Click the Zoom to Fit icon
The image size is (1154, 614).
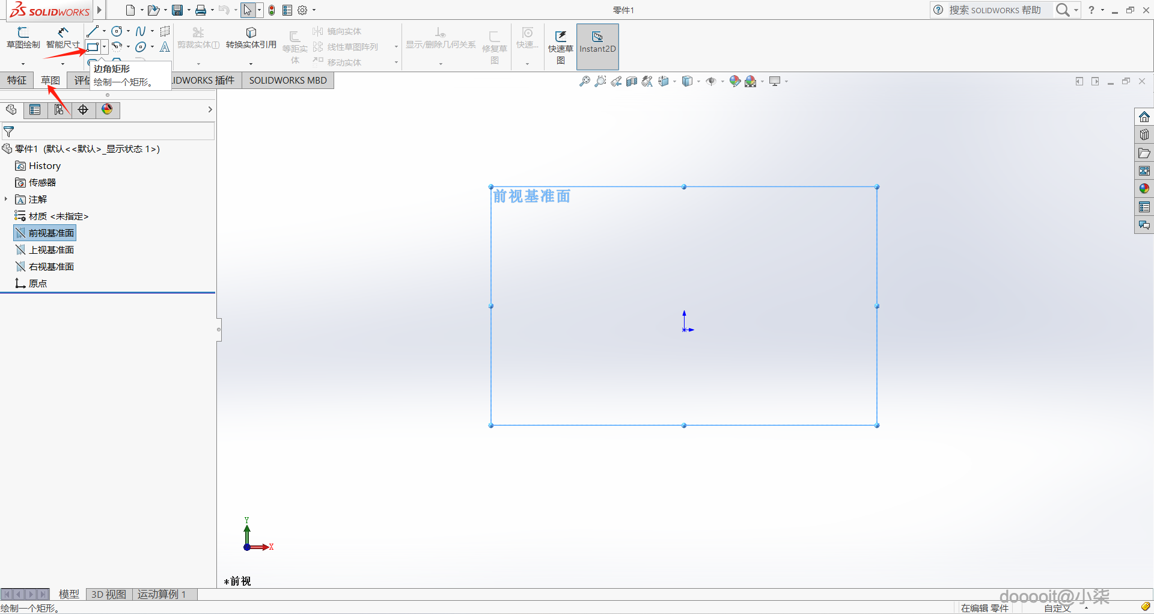click(x=584, y=81)
